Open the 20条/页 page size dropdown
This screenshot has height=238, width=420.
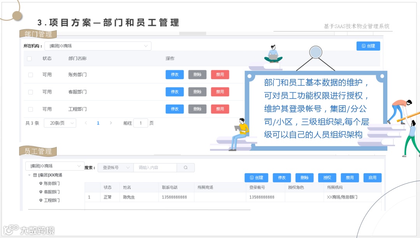pyautogui.click(x=60, y=123)
